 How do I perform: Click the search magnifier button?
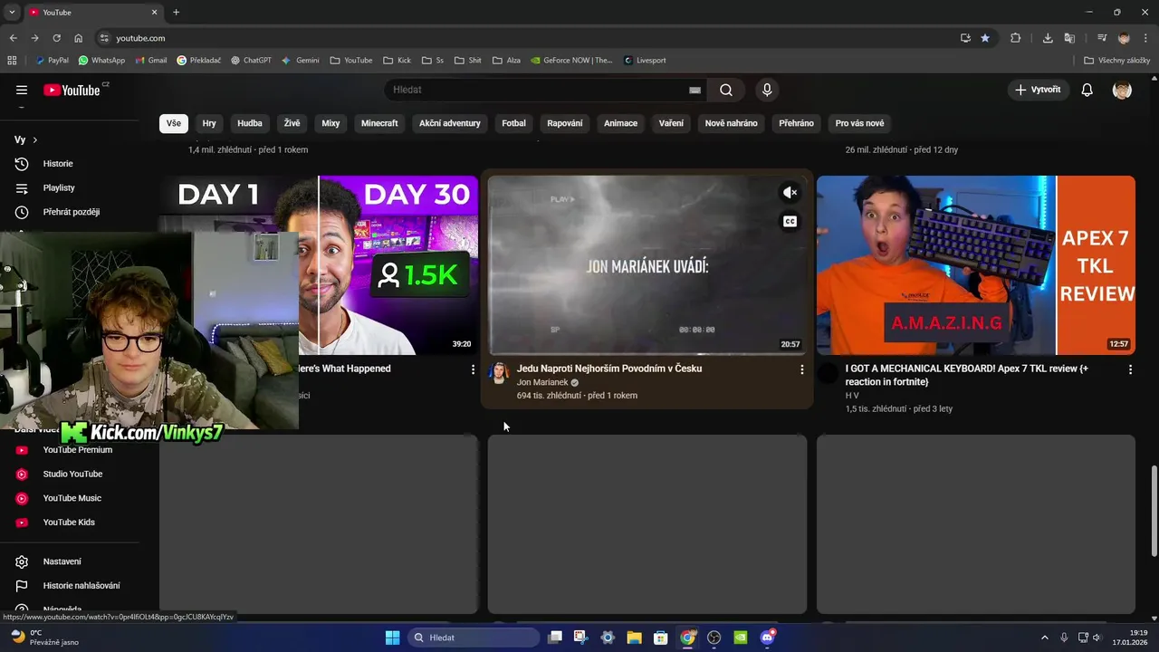[x=726, y=90]
